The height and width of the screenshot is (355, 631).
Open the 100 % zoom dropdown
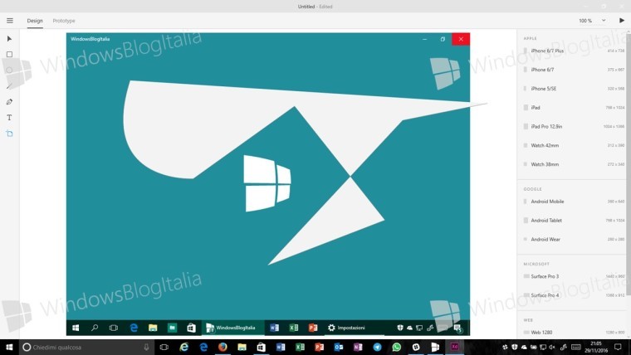(x=592, y=21)
